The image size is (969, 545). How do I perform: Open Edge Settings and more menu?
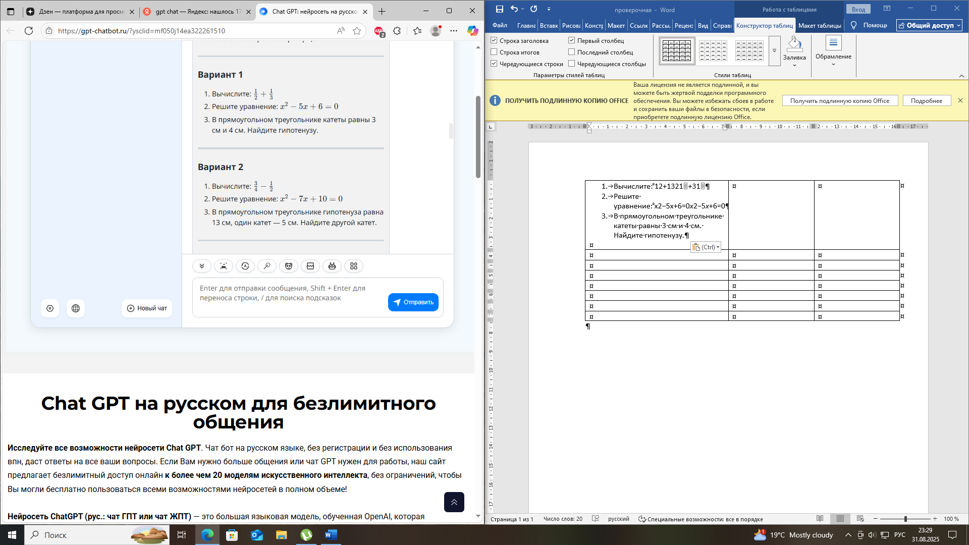(454, 31)
